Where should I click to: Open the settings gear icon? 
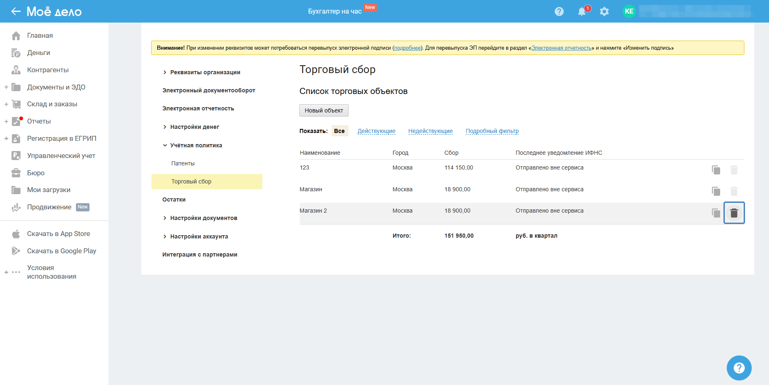(604, 11)
